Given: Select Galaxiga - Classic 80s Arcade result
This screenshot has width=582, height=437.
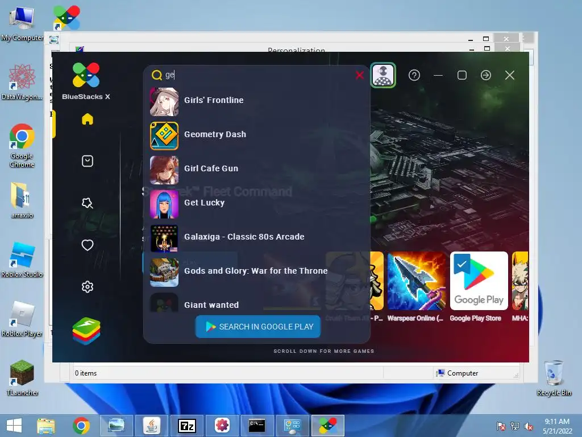Looking at the screenshot, I should coord(257,238).
